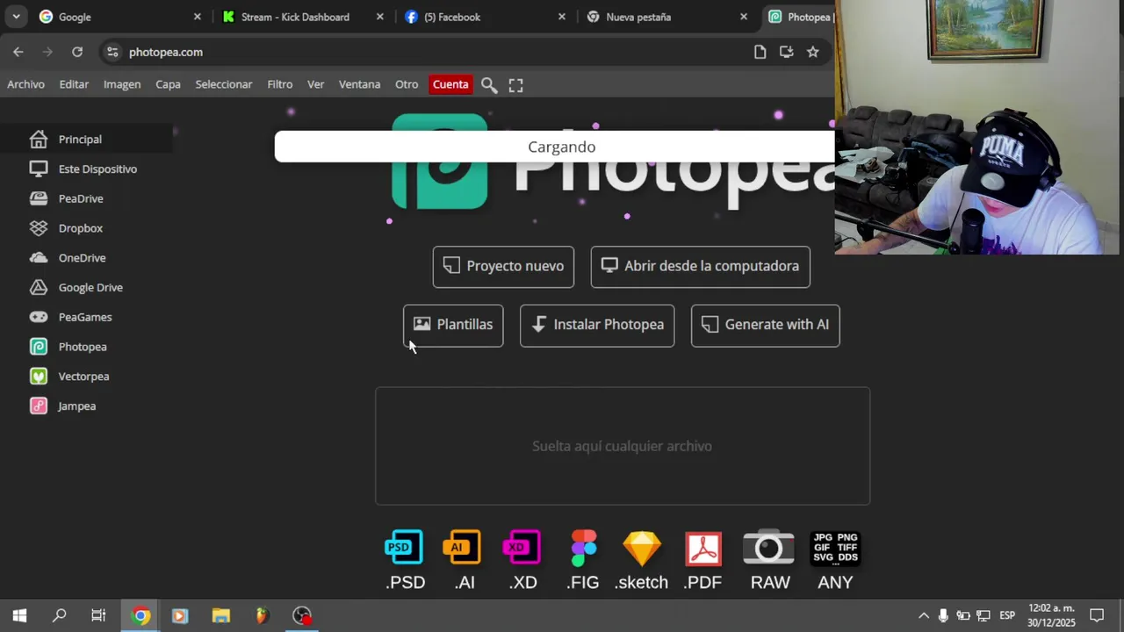Viewport: 1124px width, 632px height.
Task: Click the Chrome taskbar icon
Action: [140, 615]
